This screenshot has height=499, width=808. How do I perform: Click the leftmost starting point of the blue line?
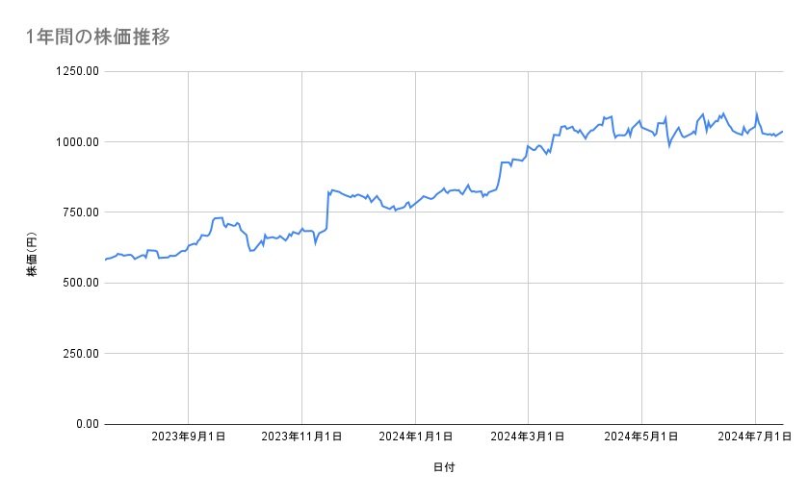point(105,260)
